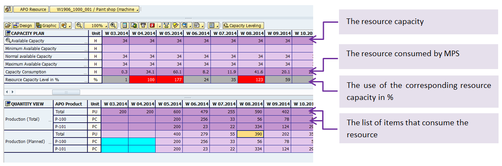
Task: Click the red lightning macro icon
Action: [152, 26]
